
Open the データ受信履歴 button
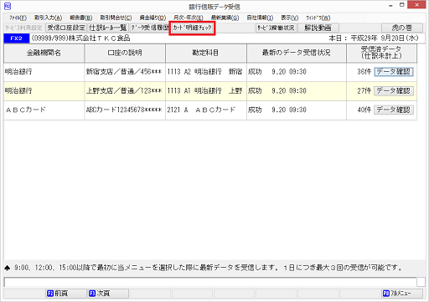pos(150,28)
